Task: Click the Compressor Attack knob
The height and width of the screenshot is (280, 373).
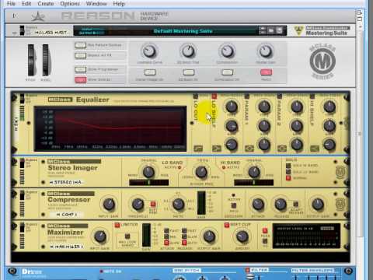Action: point(258,205)
